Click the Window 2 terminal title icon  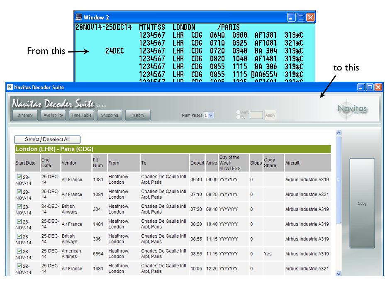point(78,17)
